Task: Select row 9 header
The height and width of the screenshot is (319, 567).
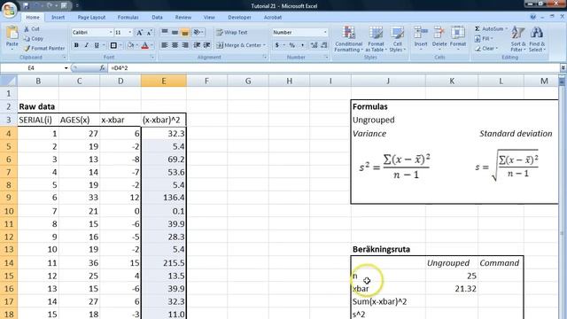Action: (9, 198)
